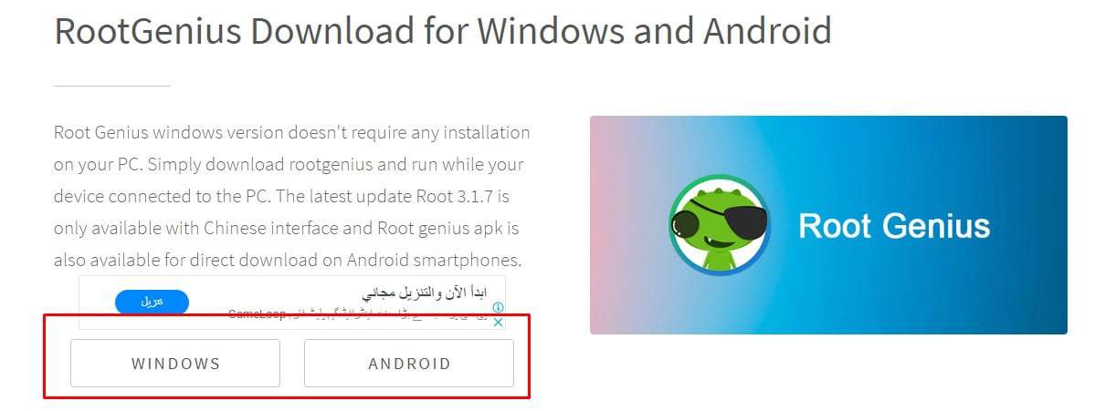
Task: Click the blue Arabic download button in the ad
Action: click(152, 302)
